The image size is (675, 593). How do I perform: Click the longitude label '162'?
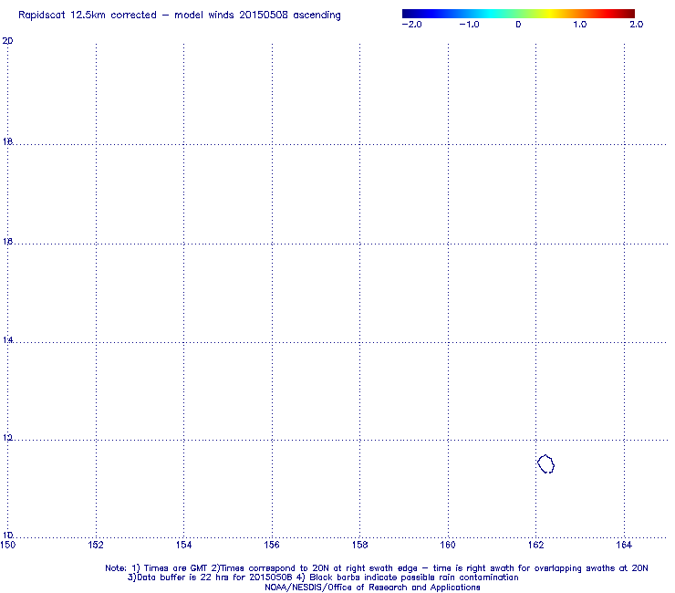[536, 545]
